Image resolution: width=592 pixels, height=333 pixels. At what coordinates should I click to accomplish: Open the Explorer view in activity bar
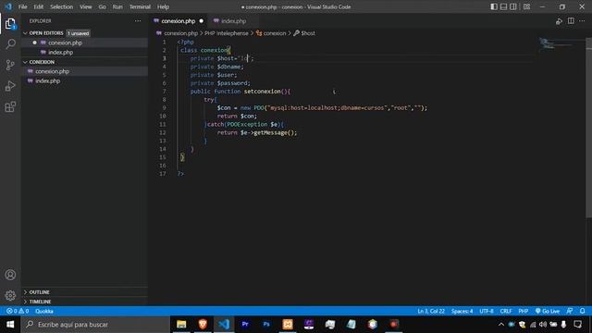[x=10, y=24]
